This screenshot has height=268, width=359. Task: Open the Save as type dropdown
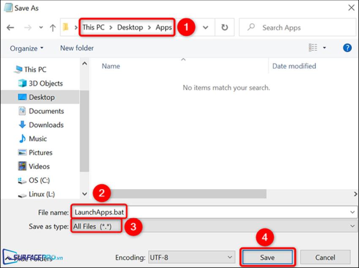point(214,226)
